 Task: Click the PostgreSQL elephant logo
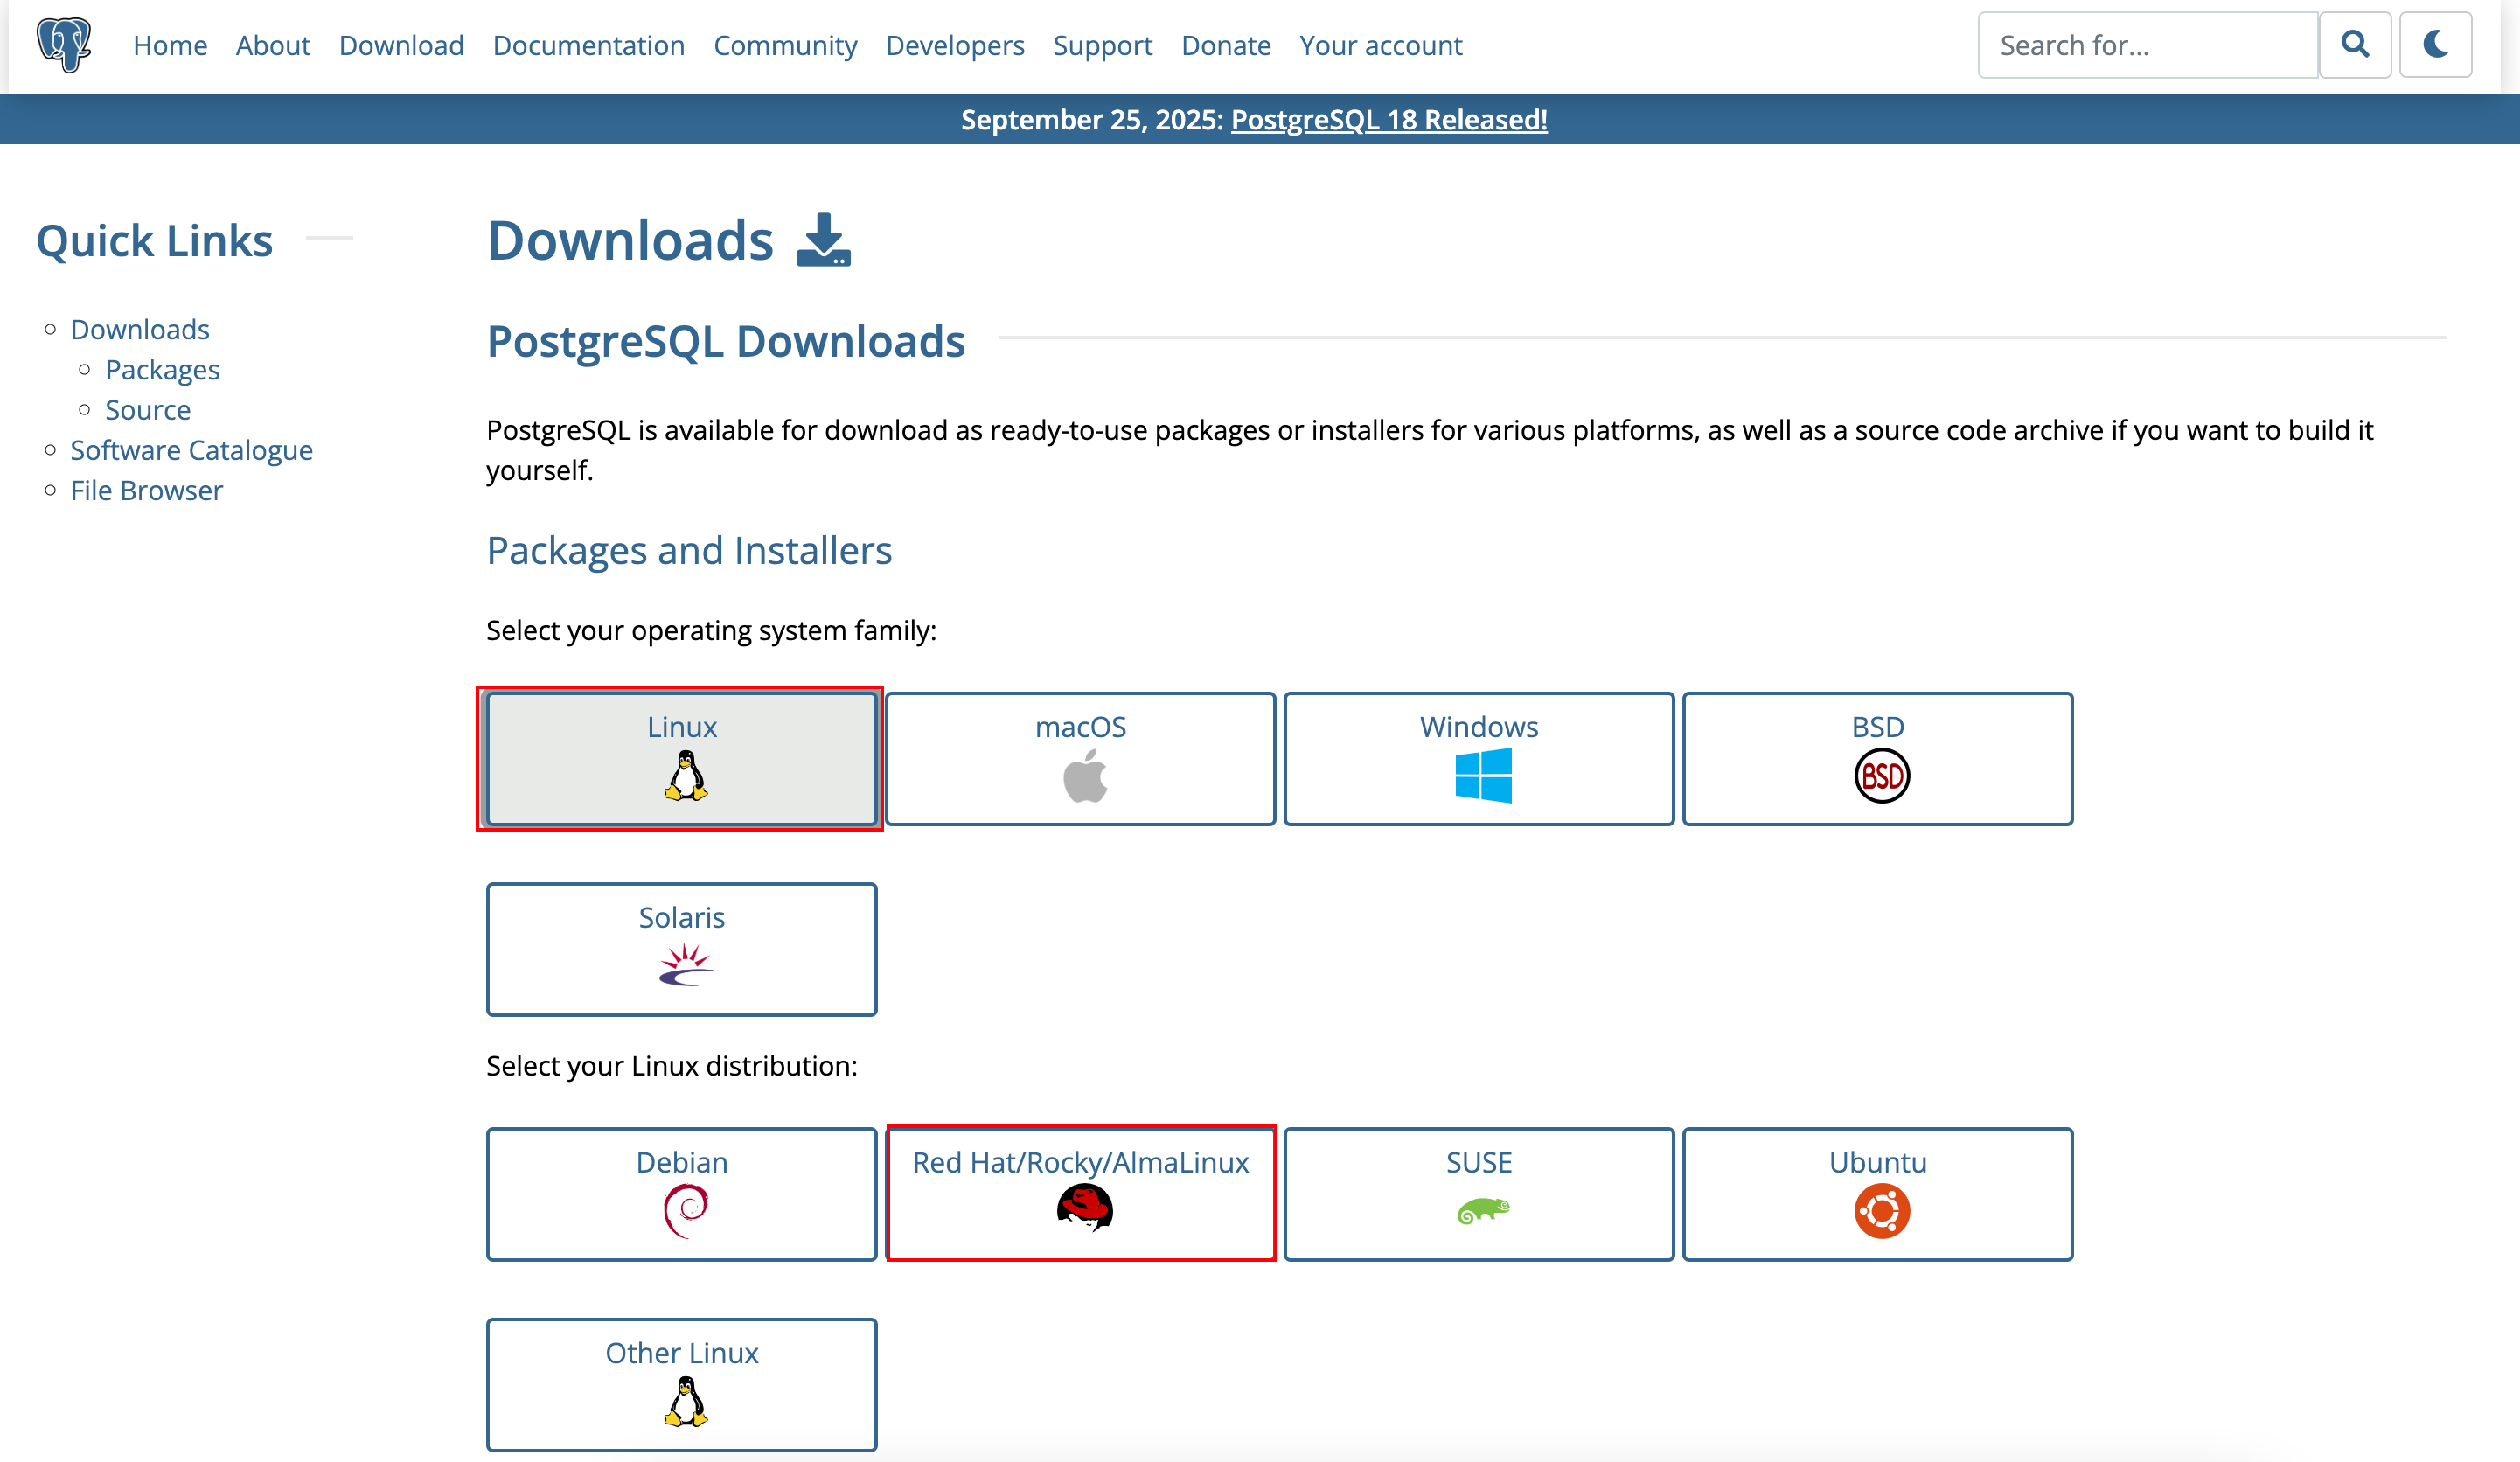[64, 45]
